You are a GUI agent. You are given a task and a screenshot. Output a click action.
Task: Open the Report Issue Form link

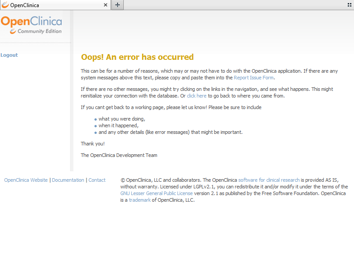click(x=254, y=78)
